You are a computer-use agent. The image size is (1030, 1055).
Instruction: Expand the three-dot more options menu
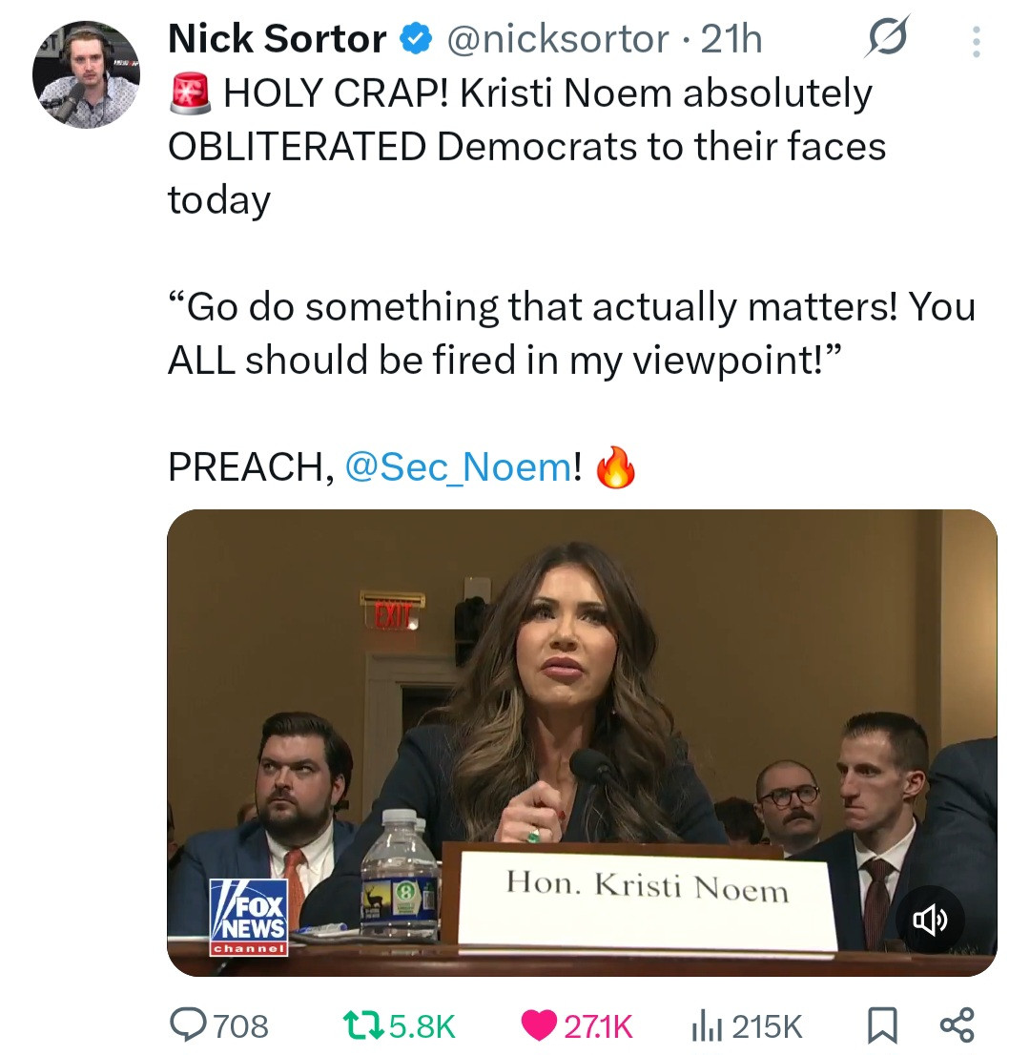[x=975, y=41]
